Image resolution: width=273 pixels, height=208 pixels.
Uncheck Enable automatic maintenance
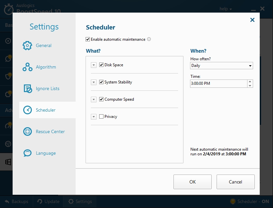pyautogui.click(x=88, y=39)
